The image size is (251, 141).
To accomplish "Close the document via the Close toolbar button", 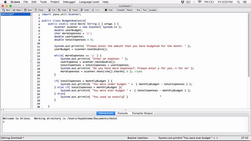I will pyautogui.click(x=39, y=10).
